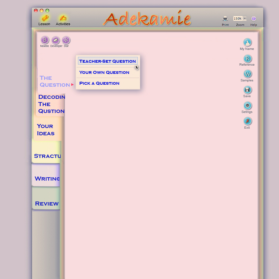Select the Newbie level button
The height and width of the screenshot is (279, 279).
[x=45, y=40]
